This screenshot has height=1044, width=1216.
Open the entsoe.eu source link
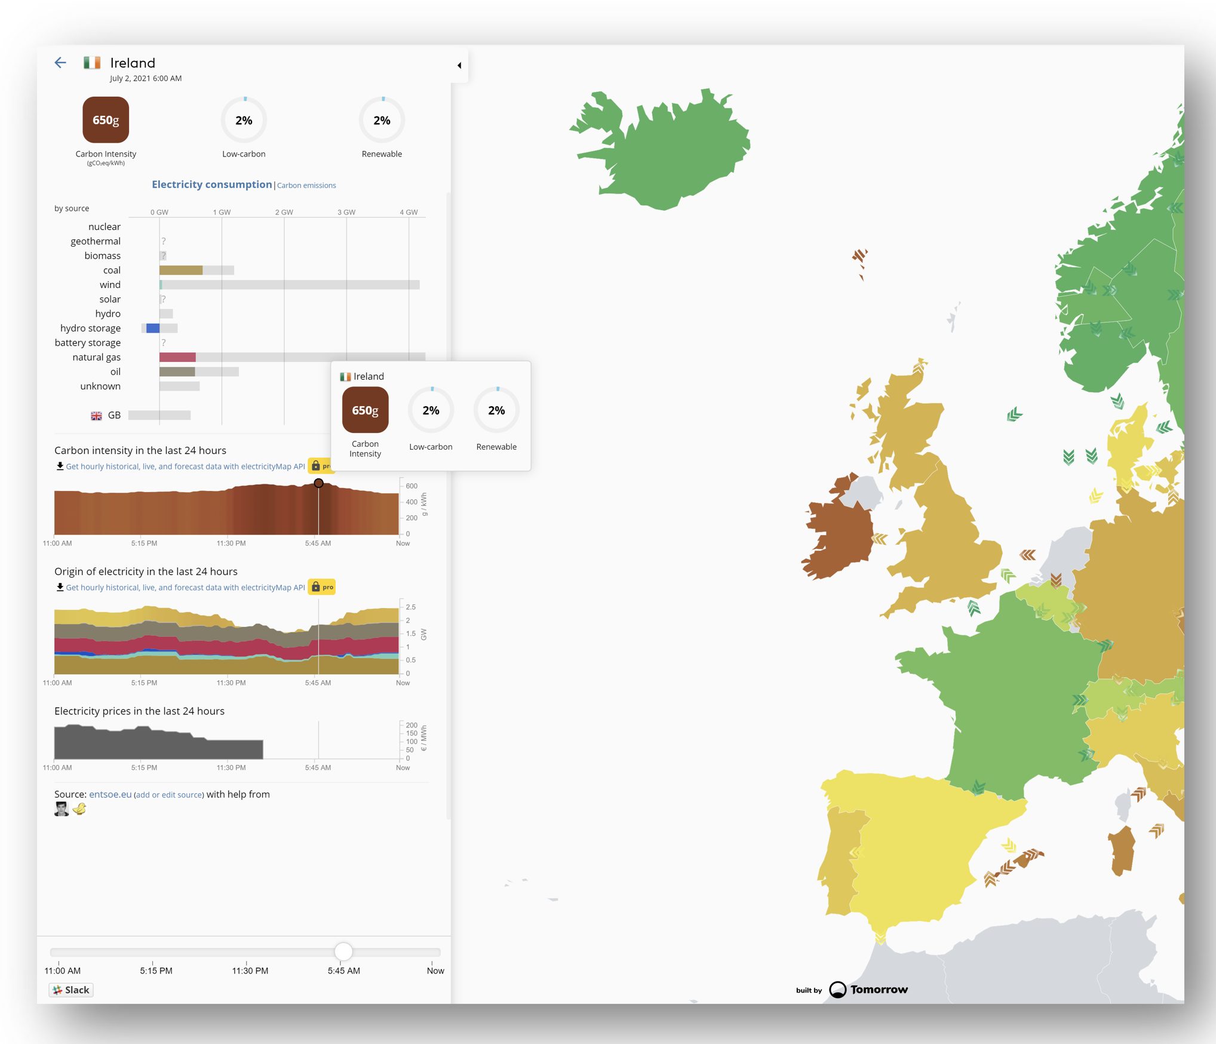point(110,794)
